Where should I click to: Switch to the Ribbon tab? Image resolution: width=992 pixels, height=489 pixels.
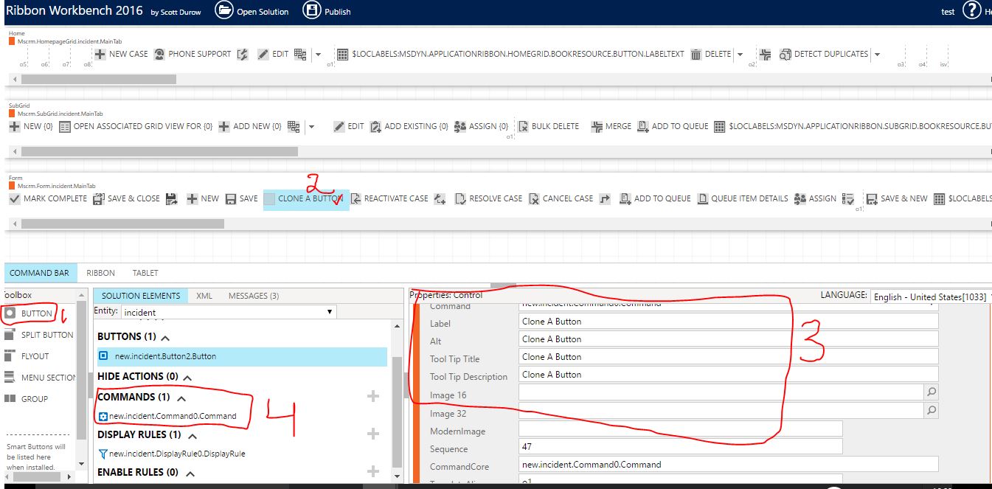[100, 273]
